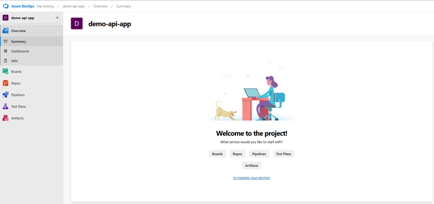The height and width of the screenshot is (204, 434).
Task: Start with the Repos service button
Action: 238,154
